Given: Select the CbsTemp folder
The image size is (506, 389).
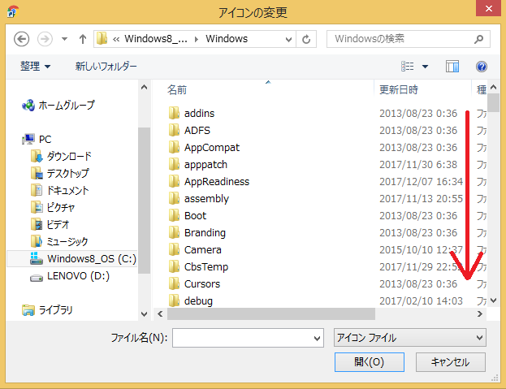Looking at the screenshot, I should click(x=198, y=266).
